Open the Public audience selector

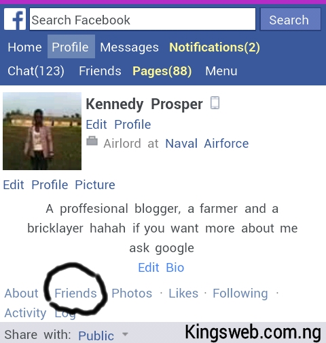tap(96, 336)
